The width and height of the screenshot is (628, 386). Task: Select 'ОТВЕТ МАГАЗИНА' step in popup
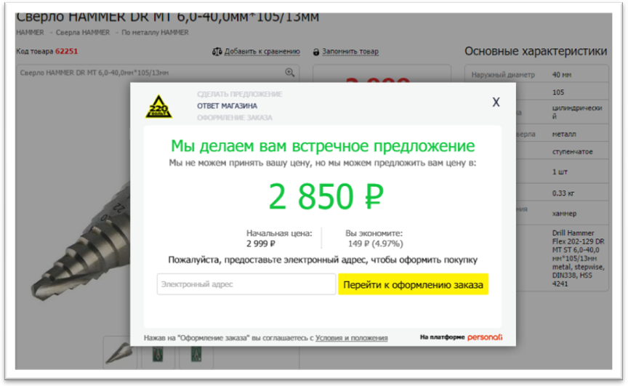click(227, 105)
